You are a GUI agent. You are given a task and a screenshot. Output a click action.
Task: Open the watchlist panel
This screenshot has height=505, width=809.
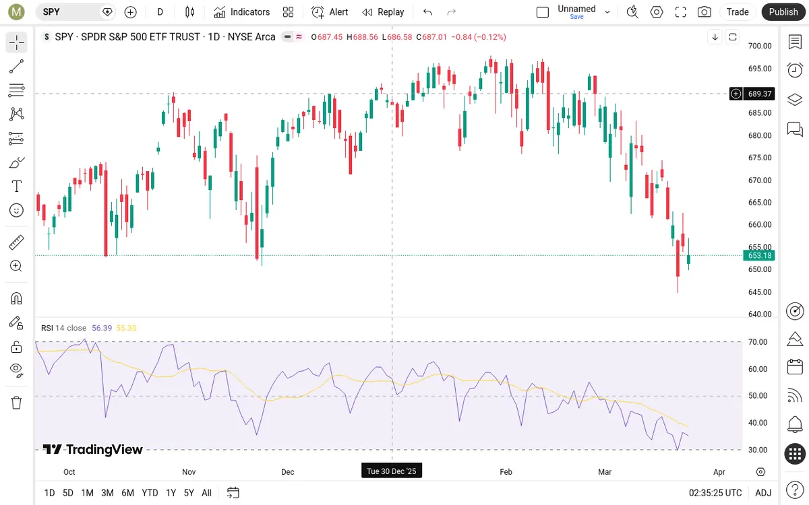coord(795,42)
